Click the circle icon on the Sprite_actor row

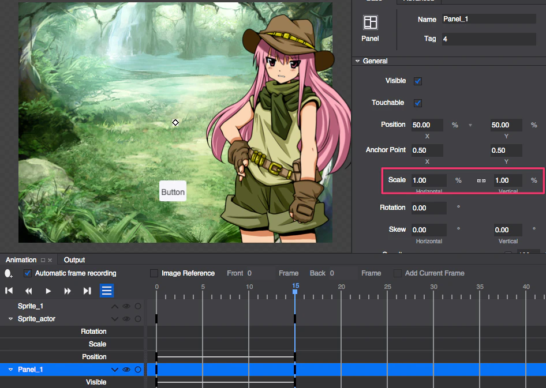click(x=138, y=319)
